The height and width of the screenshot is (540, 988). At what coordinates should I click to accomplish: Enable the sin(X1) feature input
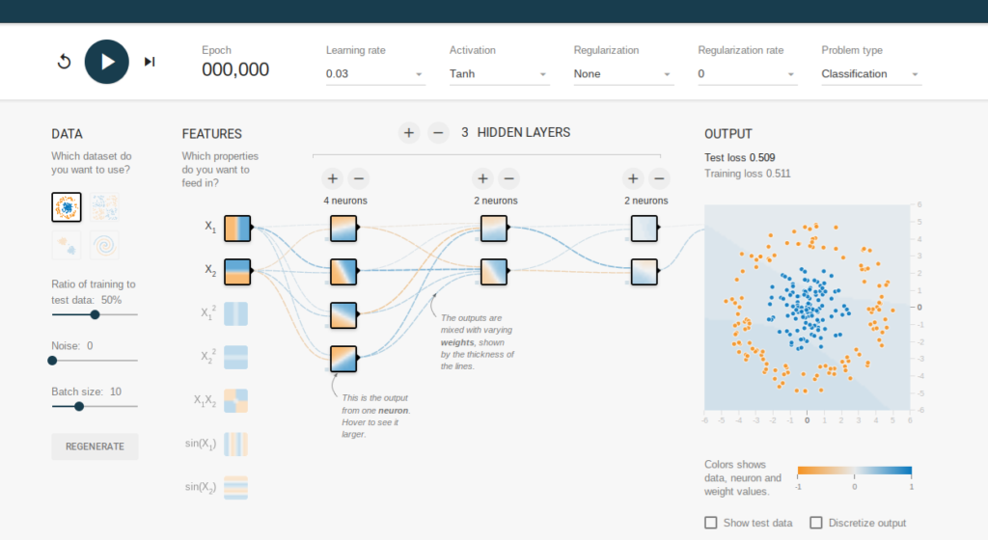[x=237, y=444]
